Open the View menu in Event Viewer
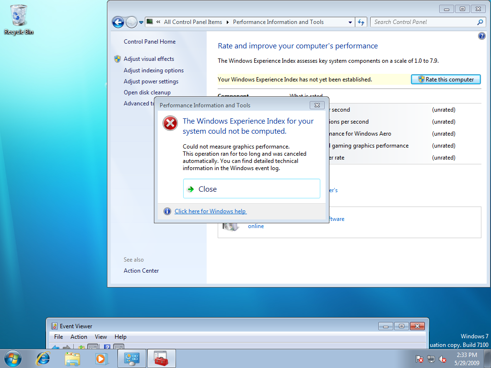Viewport: 491px width, 368px height. pos(101,337)
